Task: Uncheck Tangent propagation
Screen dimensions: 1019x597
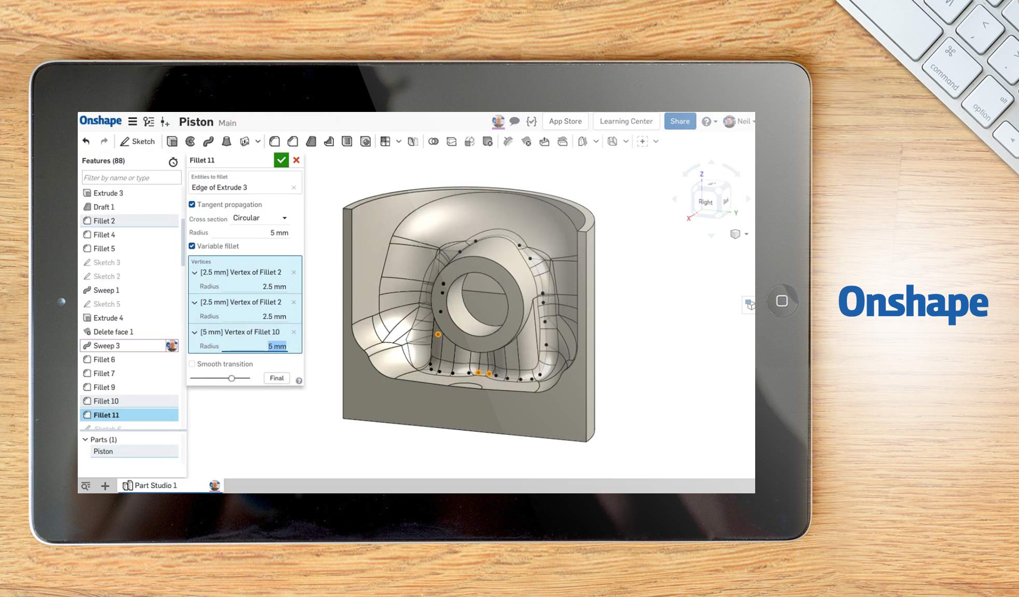Action: pyautogui.click(x=192, y=204)
